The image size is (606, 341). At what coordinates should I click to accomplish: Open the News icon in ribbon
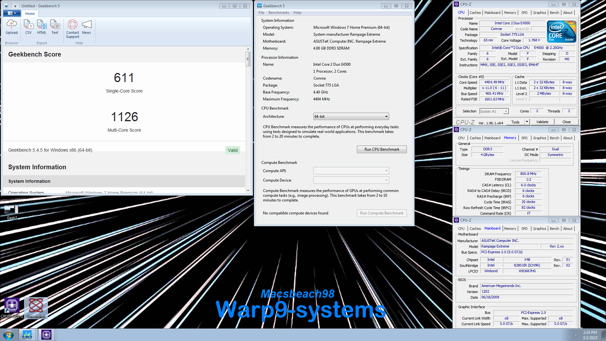click(x=86, y=27)
